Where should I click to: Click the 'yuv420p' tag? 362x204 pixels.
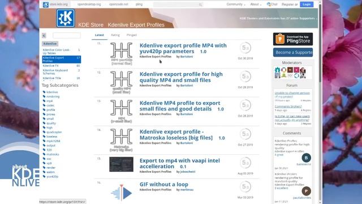tap(53, 177)
